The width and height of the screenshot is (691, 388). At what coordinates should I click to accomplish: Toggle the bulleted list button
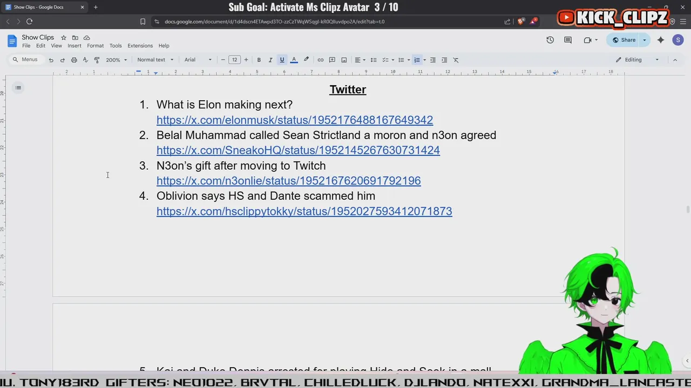[x=401, y=60]
